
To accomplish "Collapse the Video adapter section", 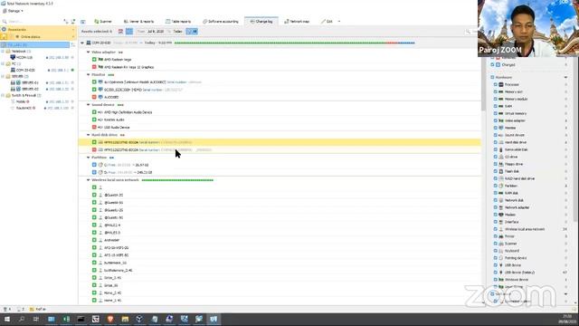I will [x=89, y=53].
